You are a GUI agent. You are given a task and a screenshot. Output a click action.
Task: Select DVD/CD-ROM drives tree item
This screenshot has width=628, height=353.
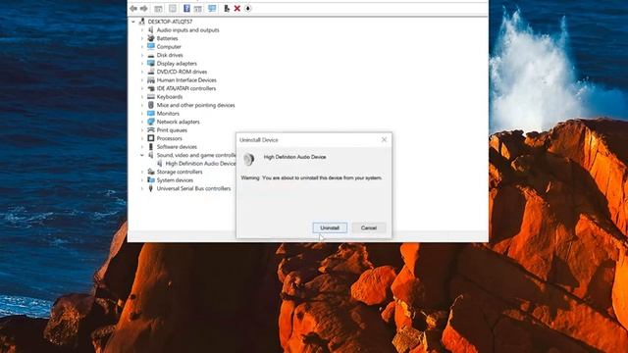tap(182, 72)
